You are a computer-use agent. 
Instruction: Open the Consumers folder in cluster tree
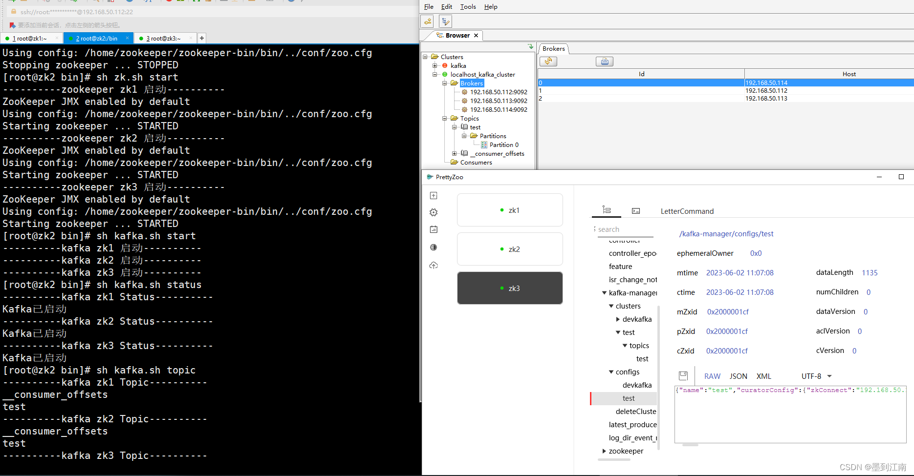476,162
